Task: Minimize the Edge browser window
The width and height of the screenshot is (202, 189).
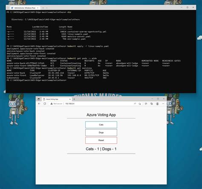Action: tap(152, 99)
